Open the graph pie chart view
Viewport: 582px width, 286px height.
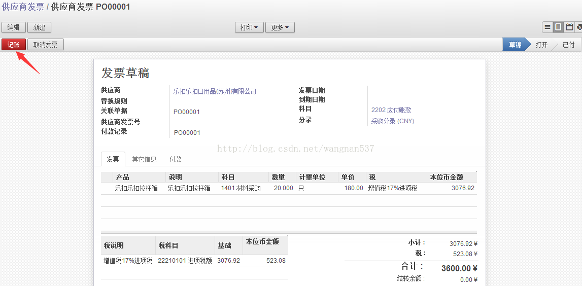tap(578, 27)
